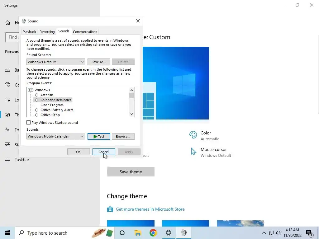Select the second theme thumbnail under Change theme
The width and height of the screenshot is (319, 239).
pos(186,223)
